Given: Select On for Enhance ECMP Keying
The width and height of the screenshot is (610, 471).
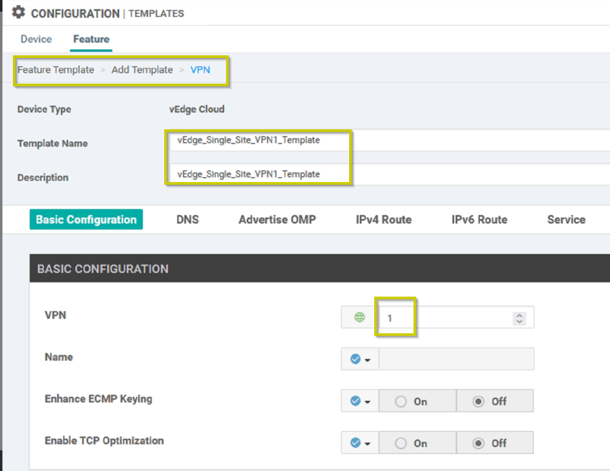Looking at the screenshot, I should click(417, 401).
